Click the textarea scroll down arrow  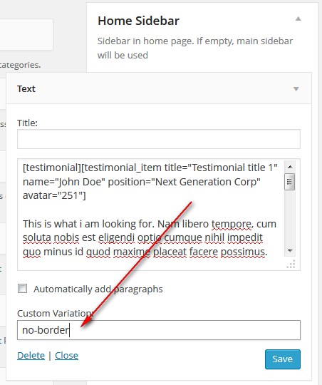tap(290, 251)
